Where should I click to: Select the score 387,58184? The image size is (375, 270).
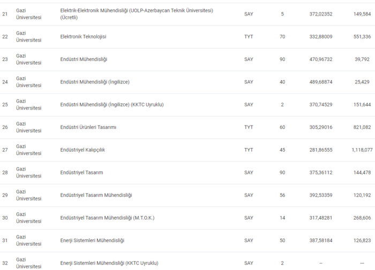(x=321, y=241)
